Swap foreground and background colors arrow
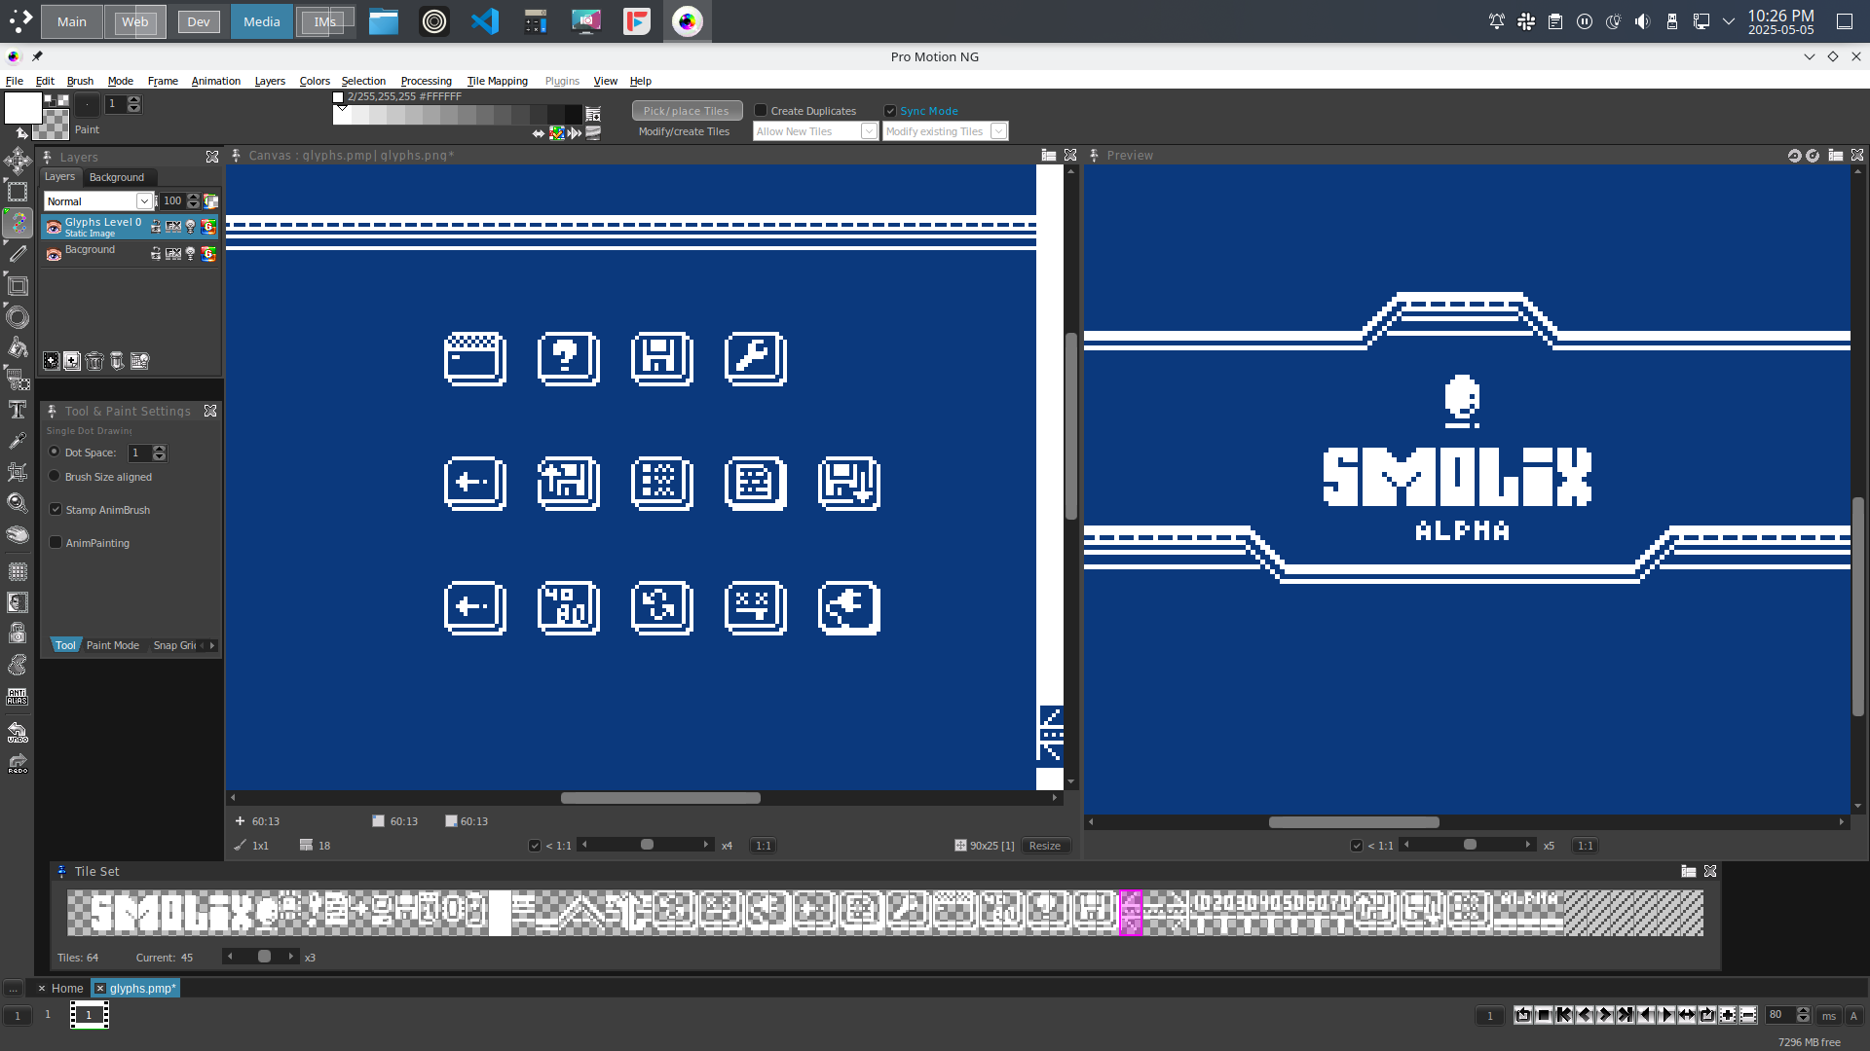 pos(21,132)
